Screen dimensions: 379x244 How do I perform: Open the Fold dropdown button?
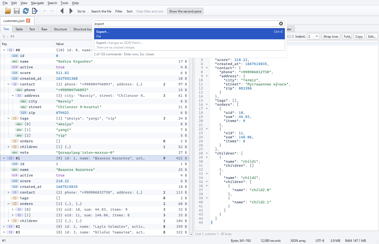click(x=347, y=36)
